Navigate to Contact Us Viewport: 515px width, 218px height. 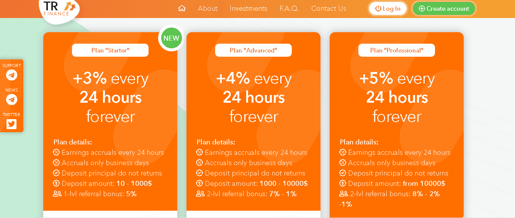coord(329,8)
